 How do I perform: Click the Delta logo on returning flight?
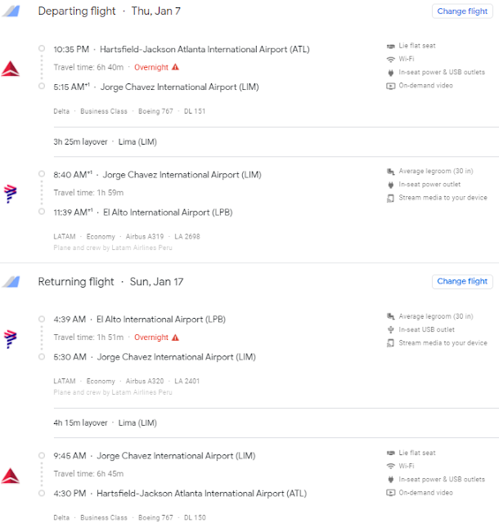[11, 475]
